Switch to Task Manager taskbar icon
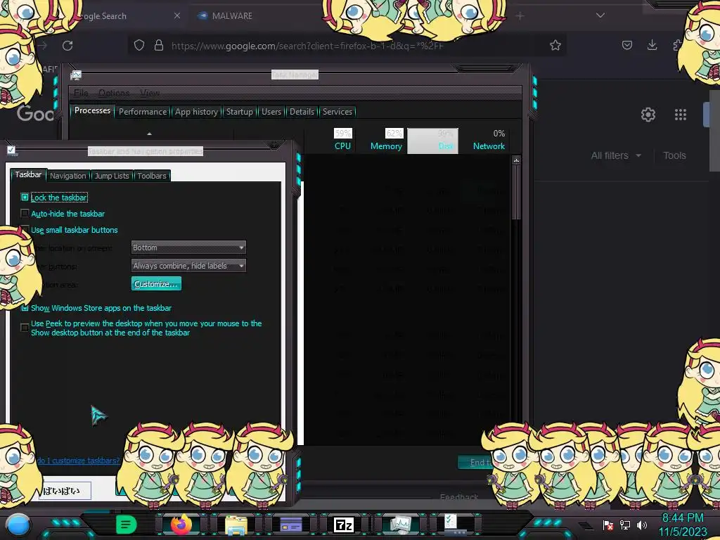The height and width of the screenshot is (540, 720). point(400,525)
